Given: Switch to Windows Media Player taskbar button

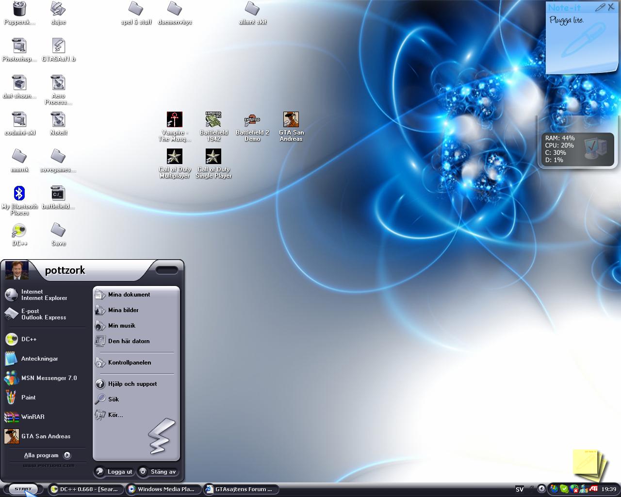Looking at the screenshot, I should 163,489.
